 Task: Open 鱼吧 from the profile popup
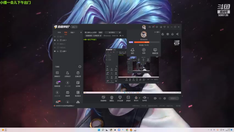pos(133,51)
